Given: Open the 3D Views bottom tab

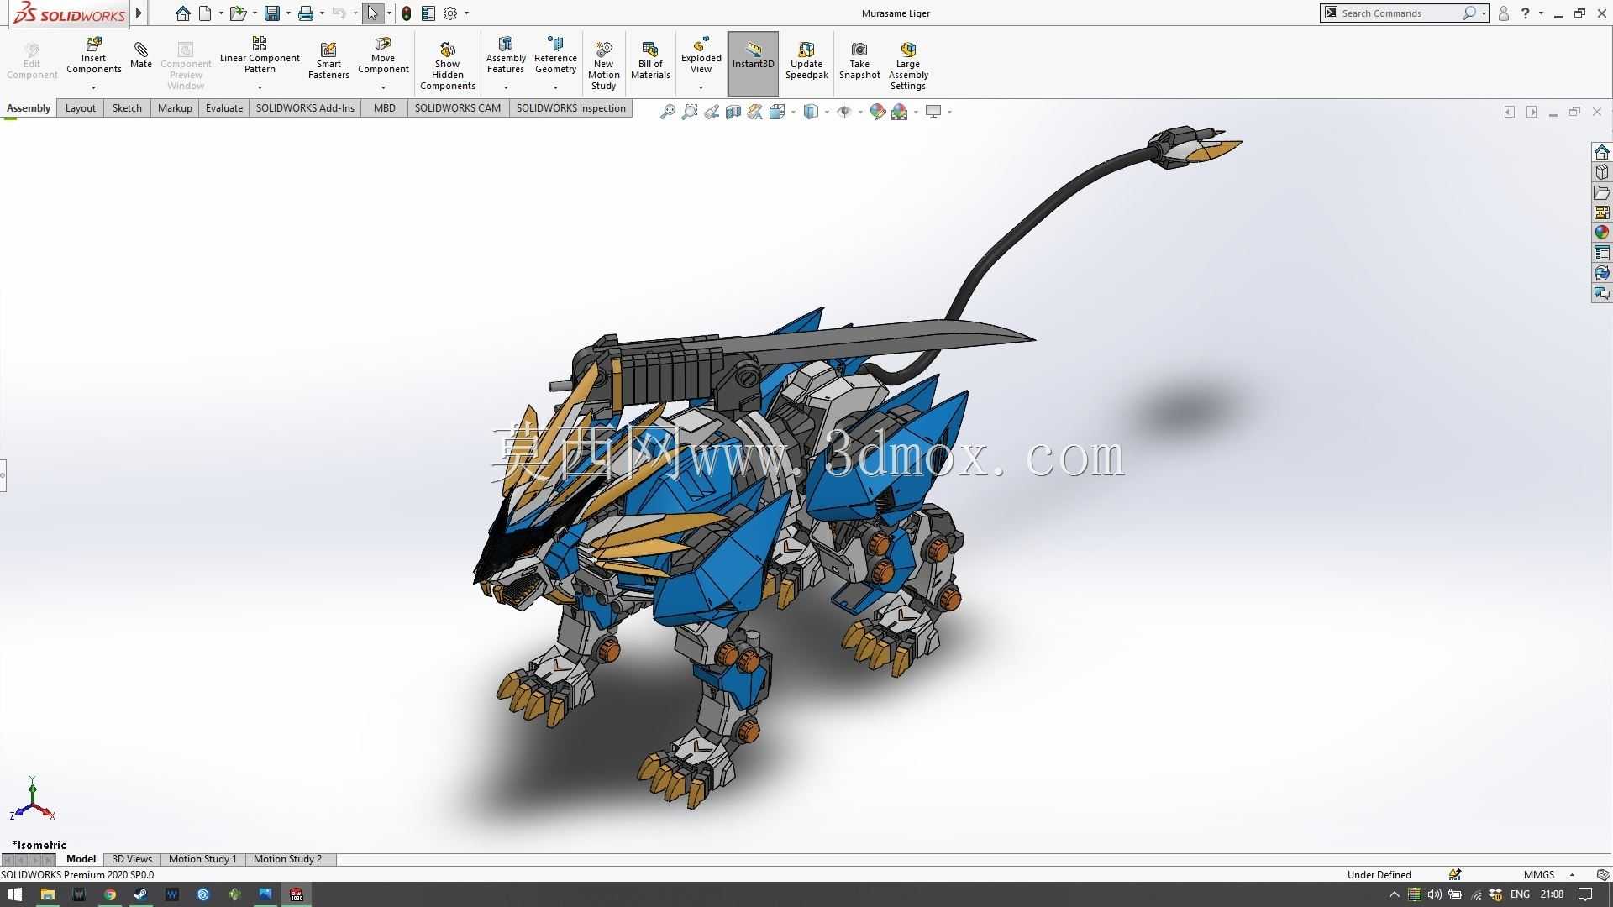Looking at the screenshot, I should pos(133,859).
